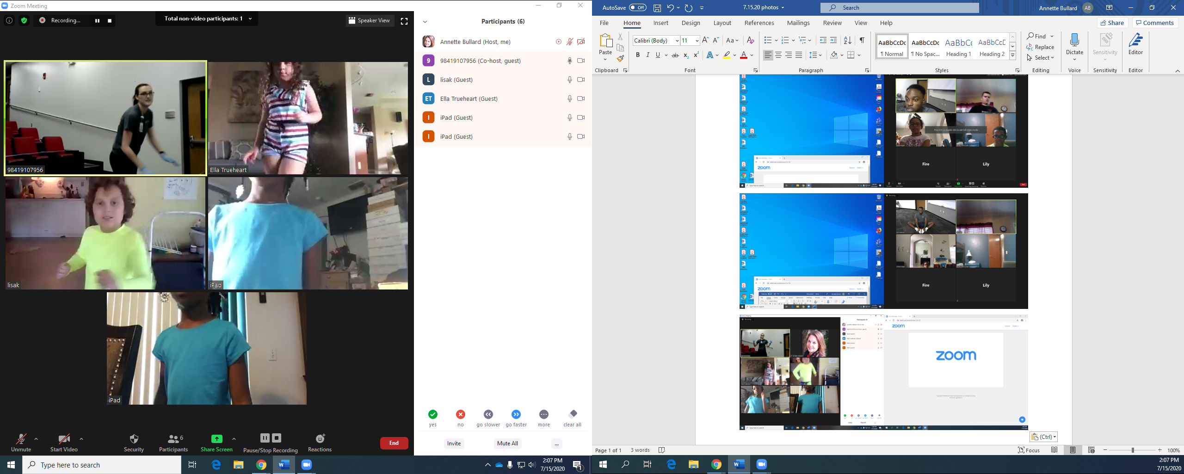Switch to the Insert ribbon tab

click(x=660, y=23)
